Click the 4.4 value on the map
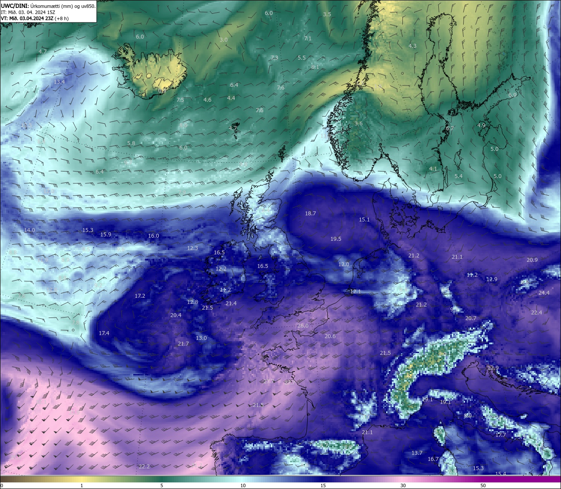The width and height of the screenshot is (561, 489). pyautogui.click(x=231, y=98)
